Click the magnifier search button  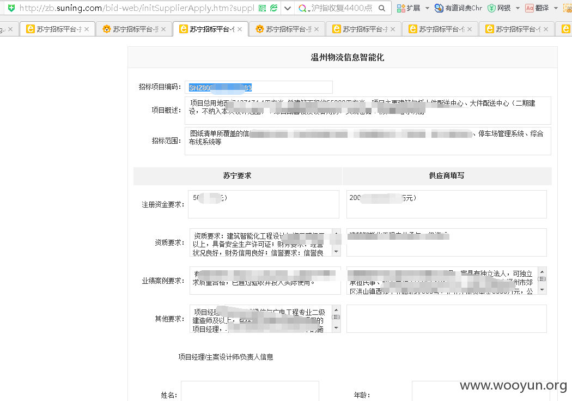(381, 8)
